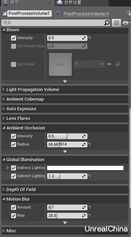Click Indirect Lighting intensity 1.3 slider
Image resolution: width=131 pixels, height=237 pixels.
click(67, 176)
